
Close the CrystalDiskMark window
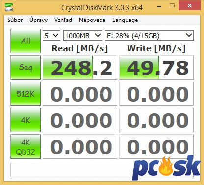190,5
